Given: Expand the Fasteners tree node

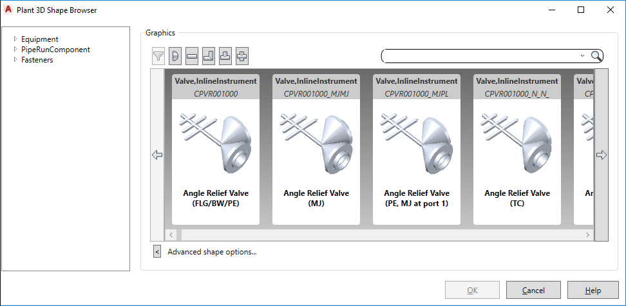Looking at the screenshot, I should pos(15,60).
